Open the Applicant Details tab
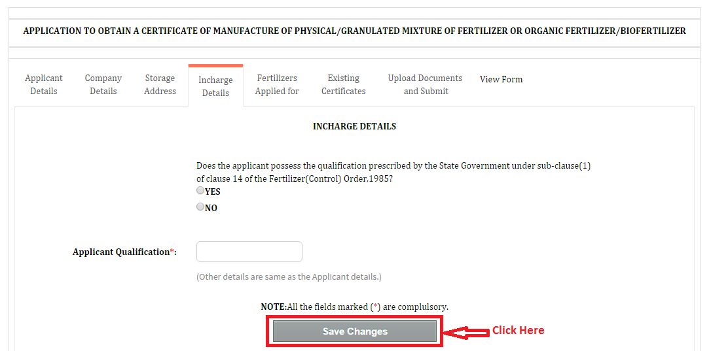The width and height of the screenshot is (711, 351). [43, 85]
